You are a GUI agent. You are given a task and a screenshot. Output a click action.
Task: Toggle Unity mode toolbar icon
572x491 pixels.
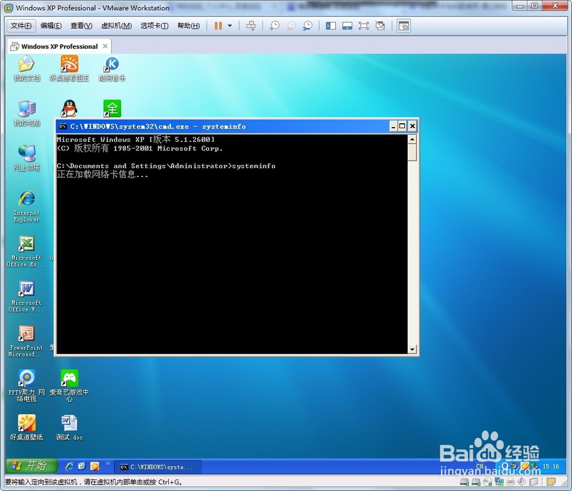(380, 26)
